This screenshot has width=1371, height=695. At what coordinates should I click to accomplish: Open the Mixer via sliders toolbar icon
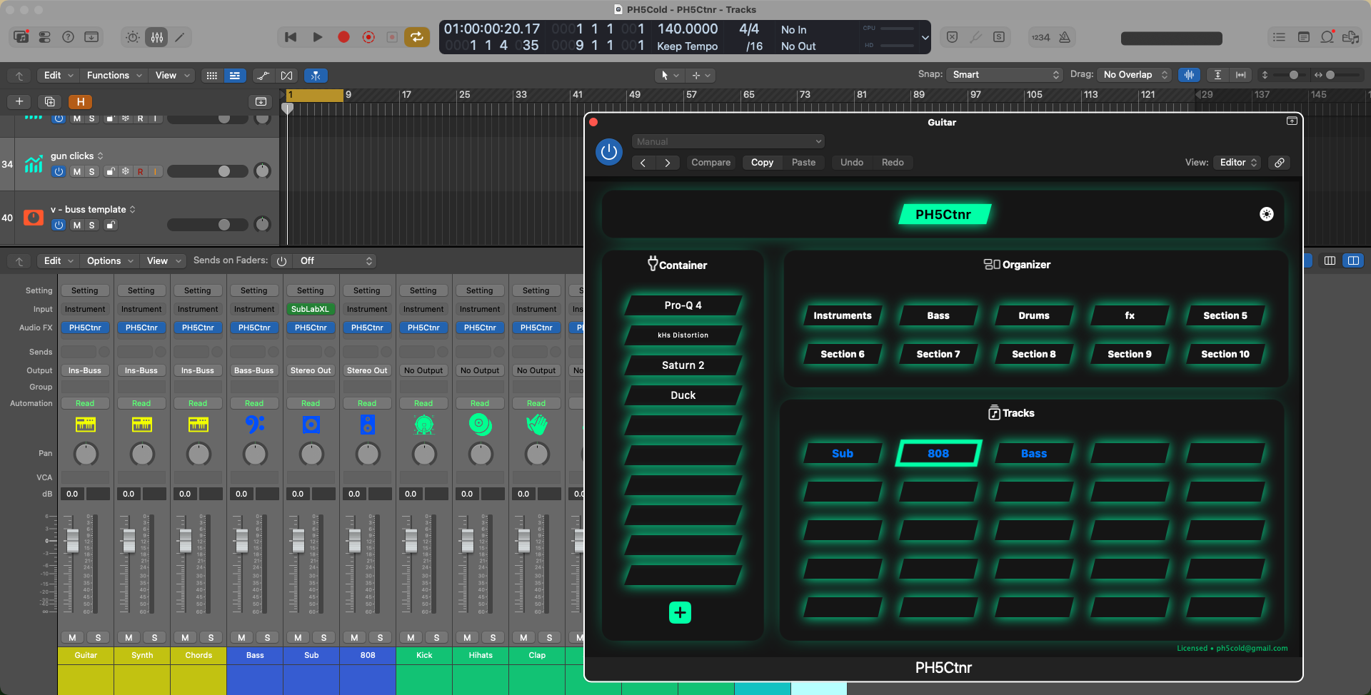pyautogui.click(x=157, y=37)
